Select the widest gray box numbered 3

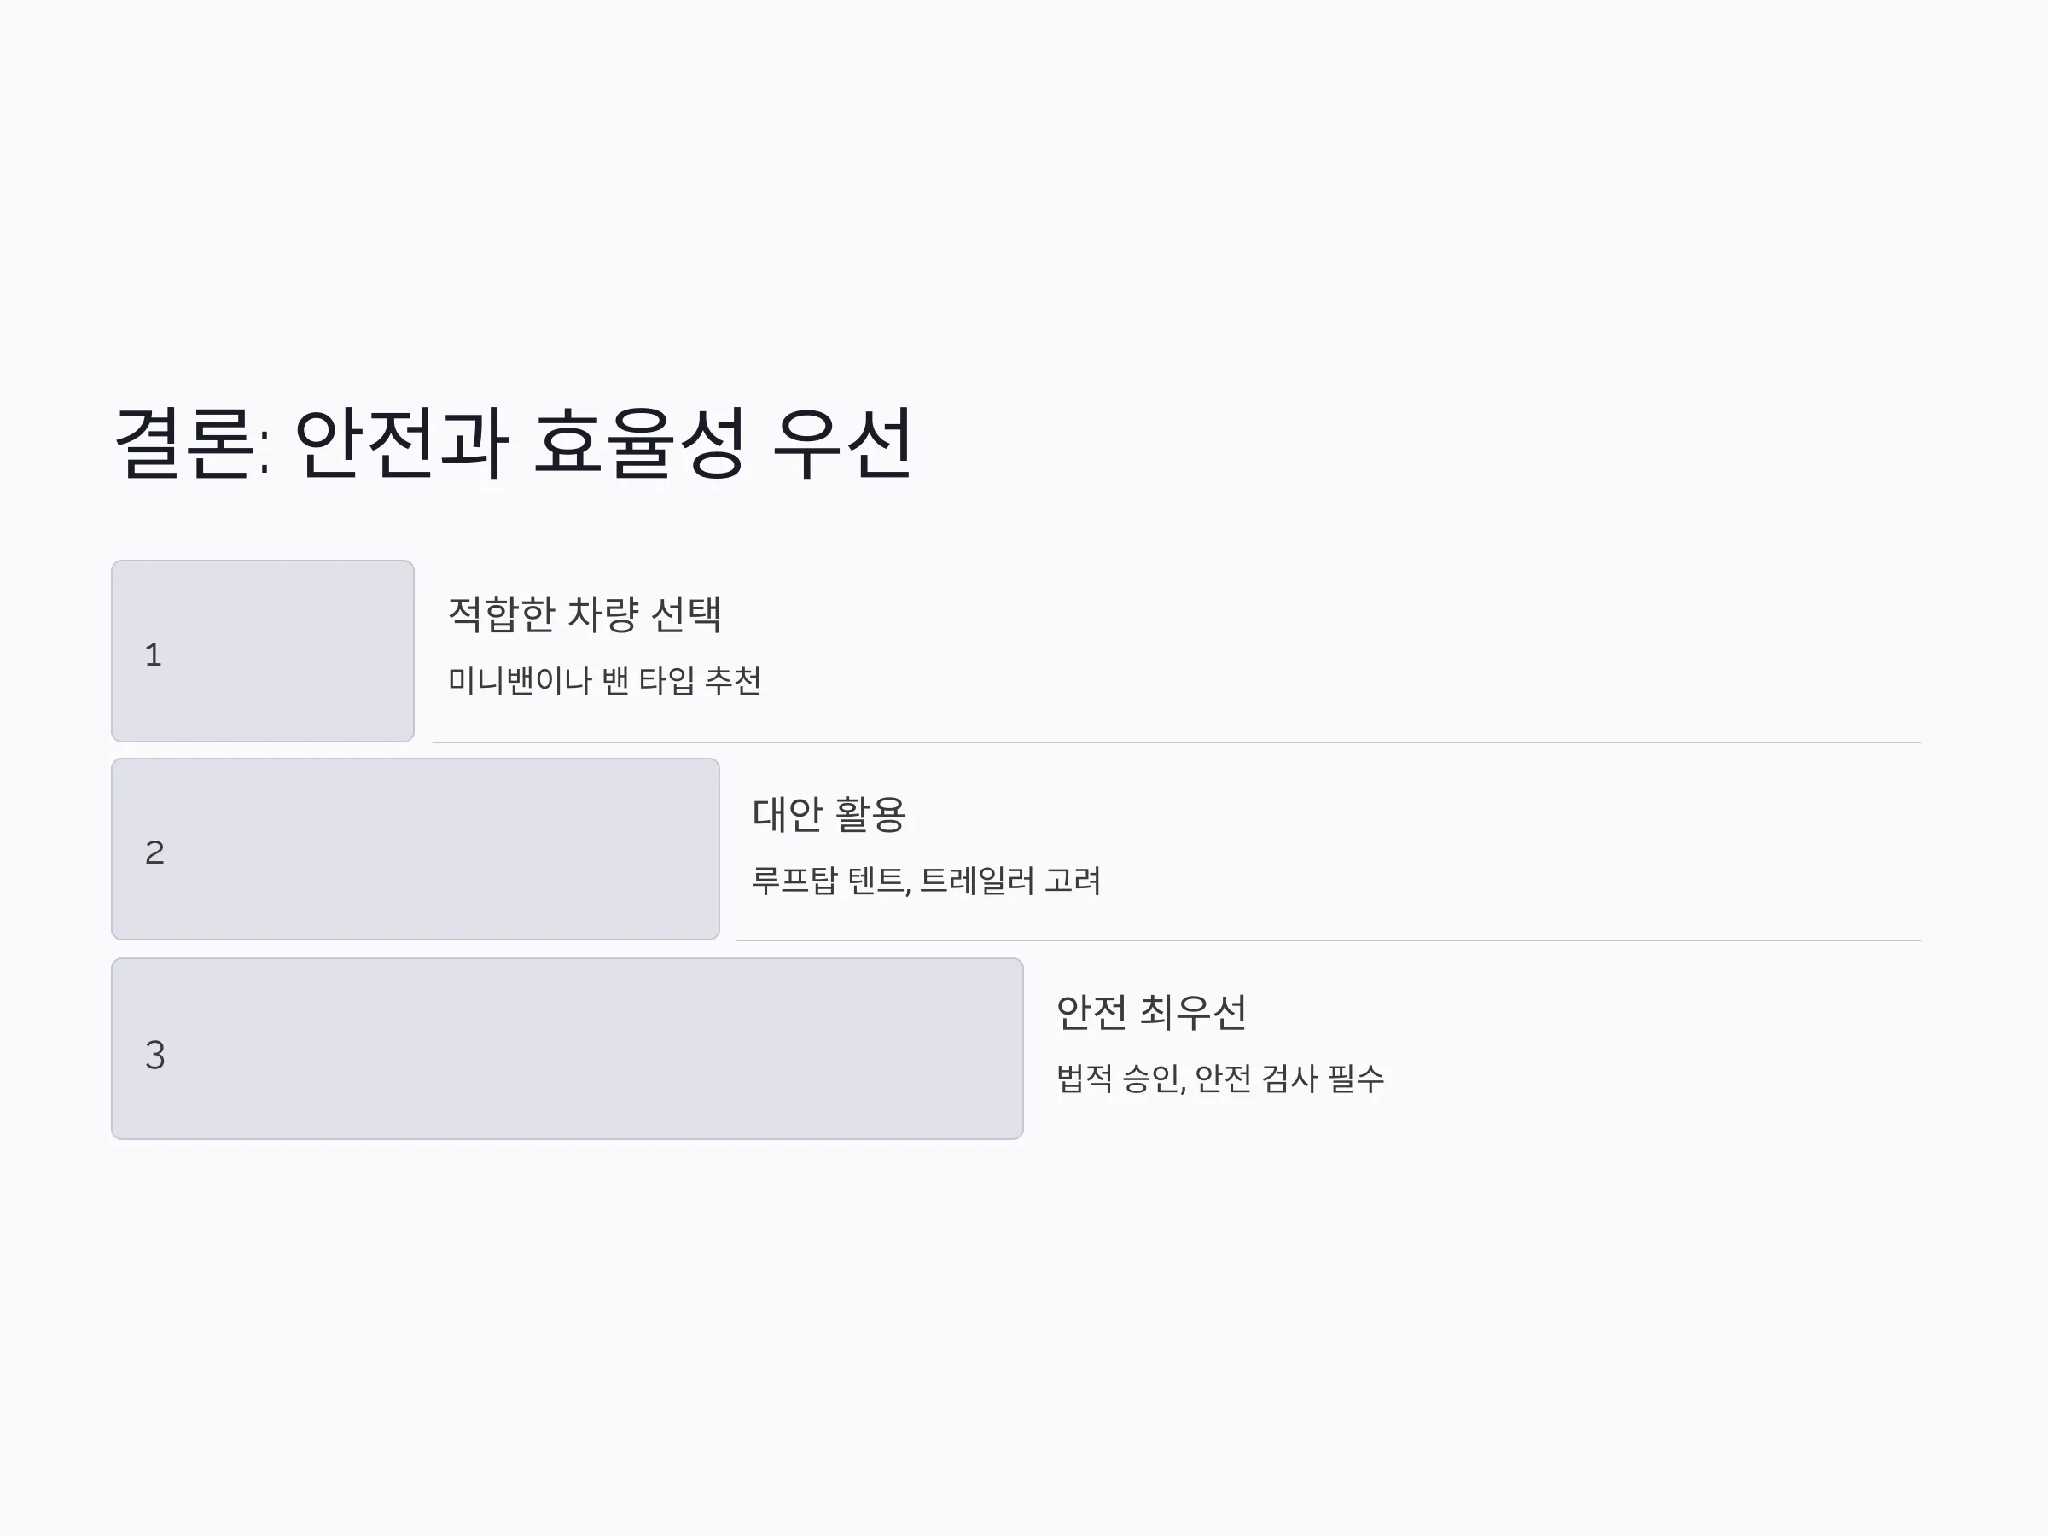tap(567, 1049)
